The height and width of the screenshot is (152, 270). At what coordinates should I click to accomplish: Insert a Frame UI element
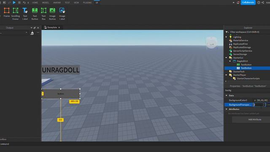[x=7, y=12]
